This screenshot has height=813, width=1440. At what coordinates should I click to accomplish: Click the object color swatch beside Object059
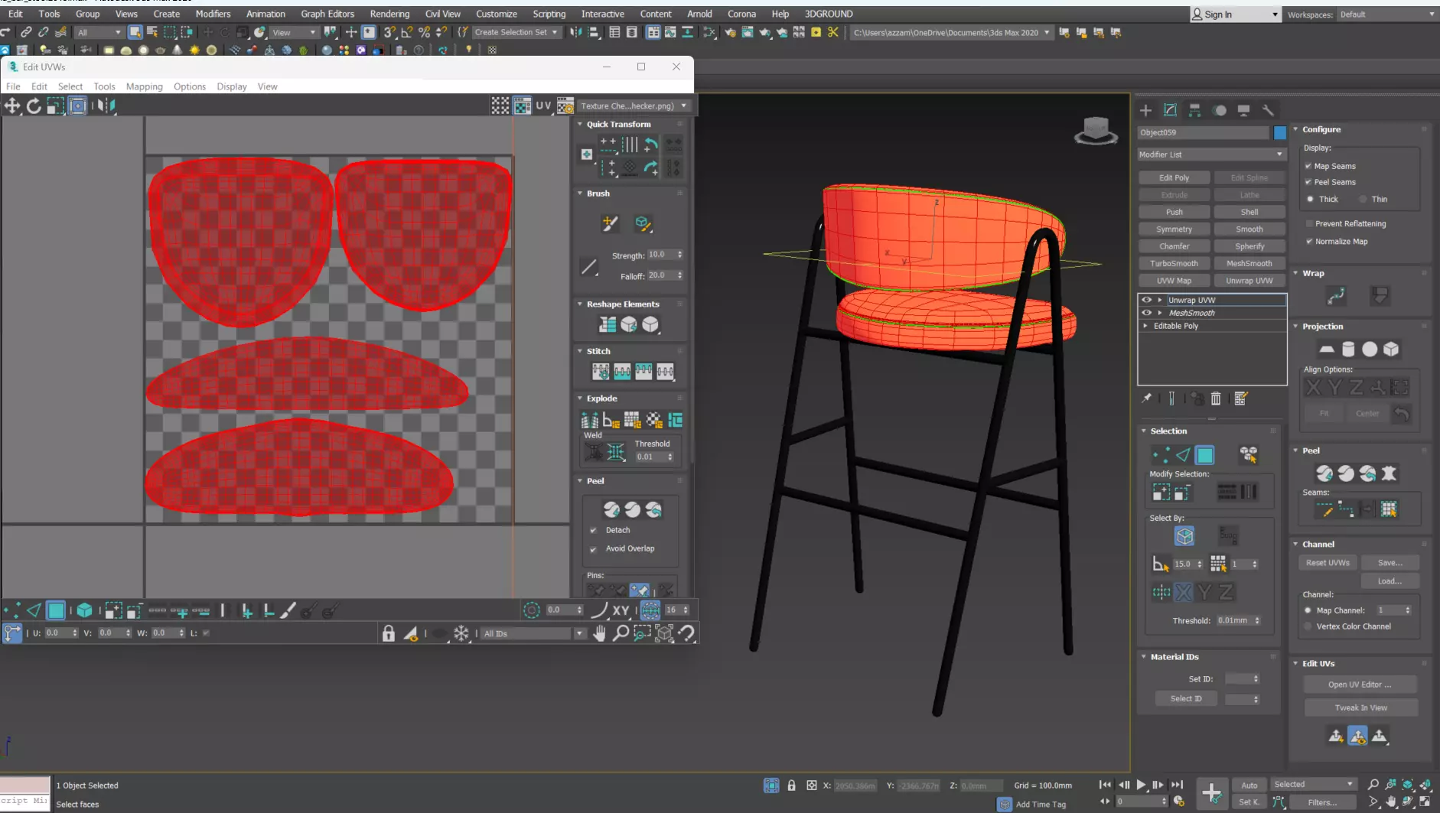click(1280, 132)
